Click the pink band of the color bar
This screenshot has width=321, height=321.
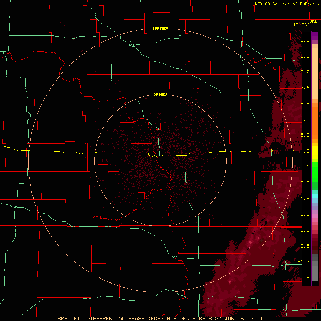click(x=315, y=216)
